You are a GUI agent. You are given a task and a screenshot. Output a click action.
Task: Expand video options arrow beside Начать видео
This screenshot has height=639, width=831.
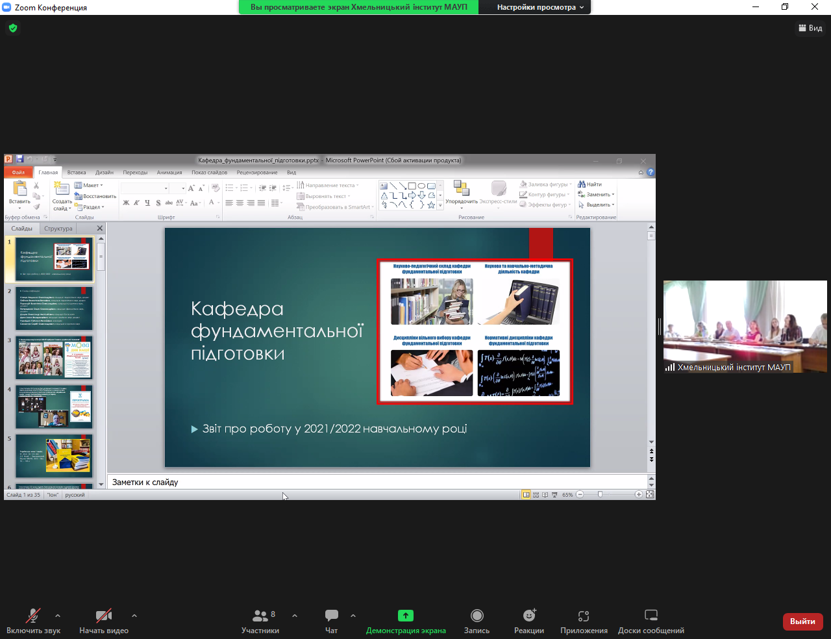[134, 616]
